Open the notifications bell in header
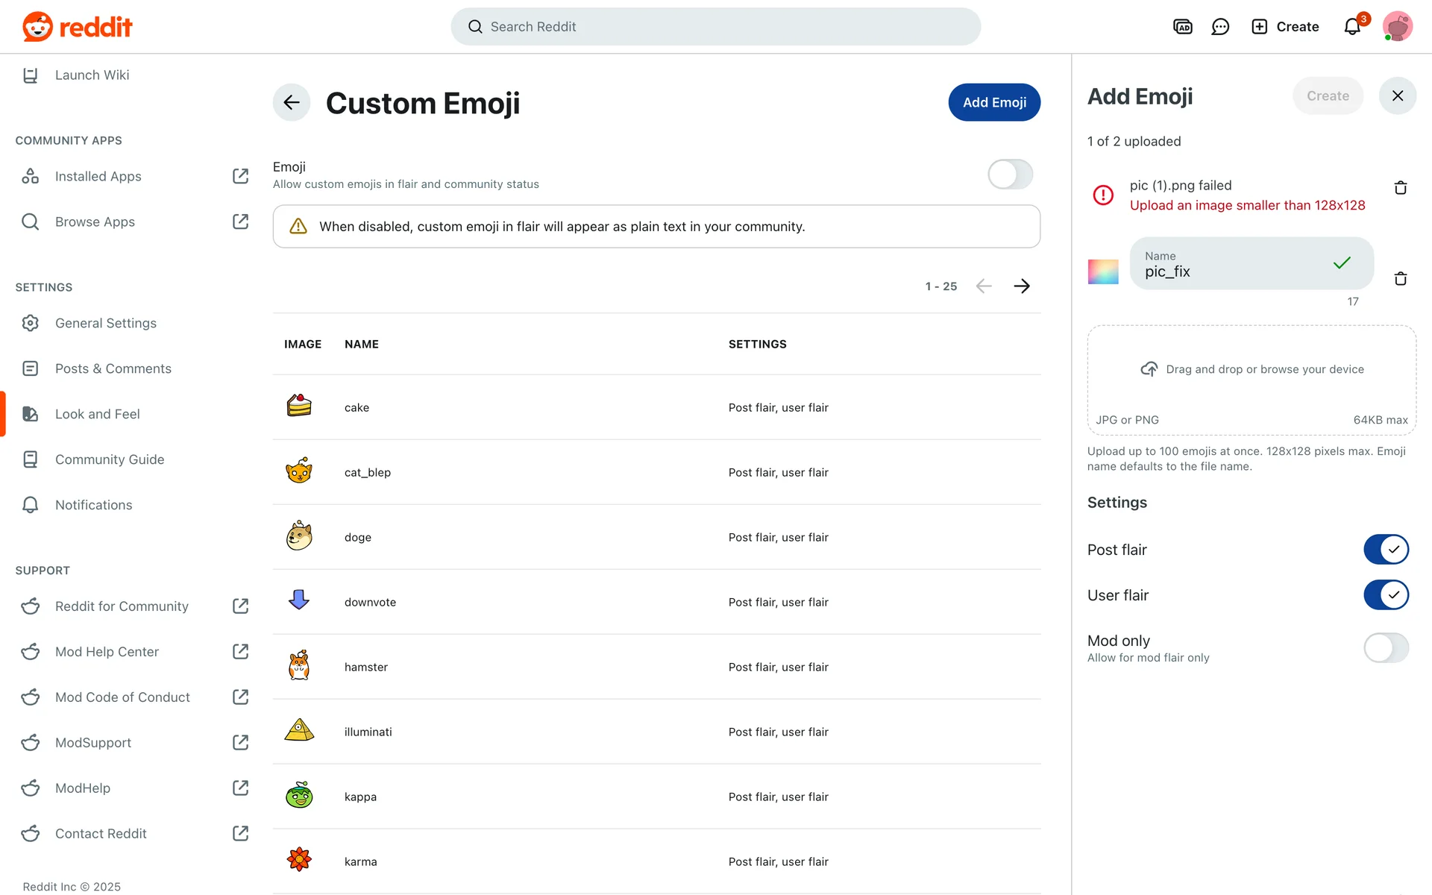Viewport: 1432px width, 895px height. tap(1352, 27)
